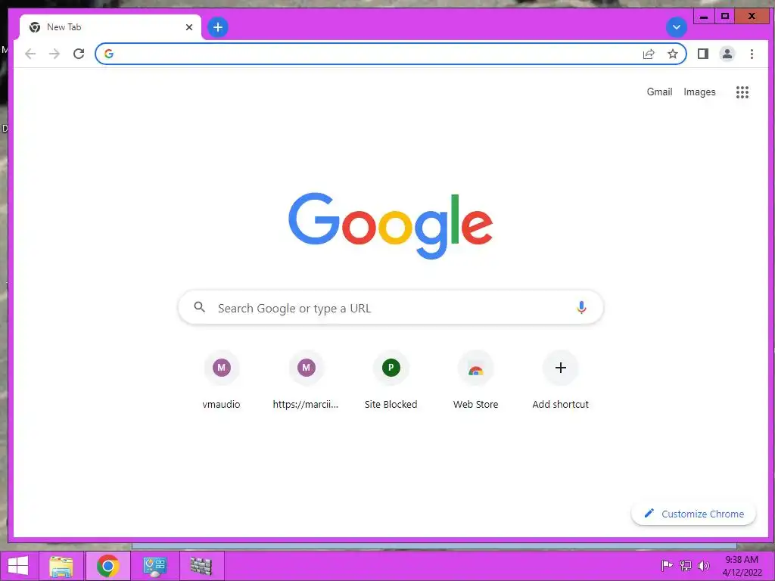The width and height of the screenshot is (775, 581).
Task: Start voice search with microphone
Action: [581, 307]
